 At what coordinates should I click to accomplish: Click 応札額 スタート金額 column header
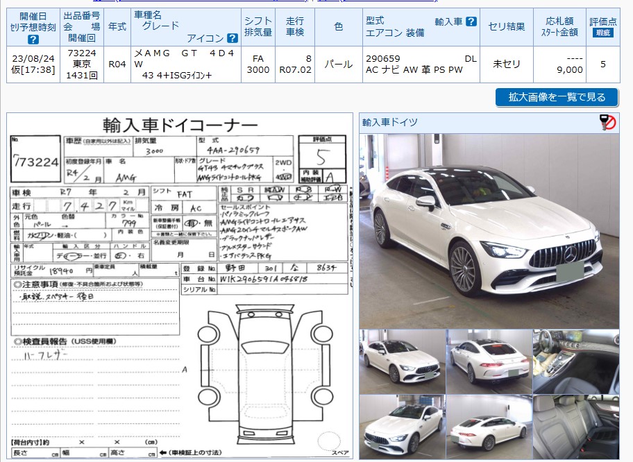559,26
